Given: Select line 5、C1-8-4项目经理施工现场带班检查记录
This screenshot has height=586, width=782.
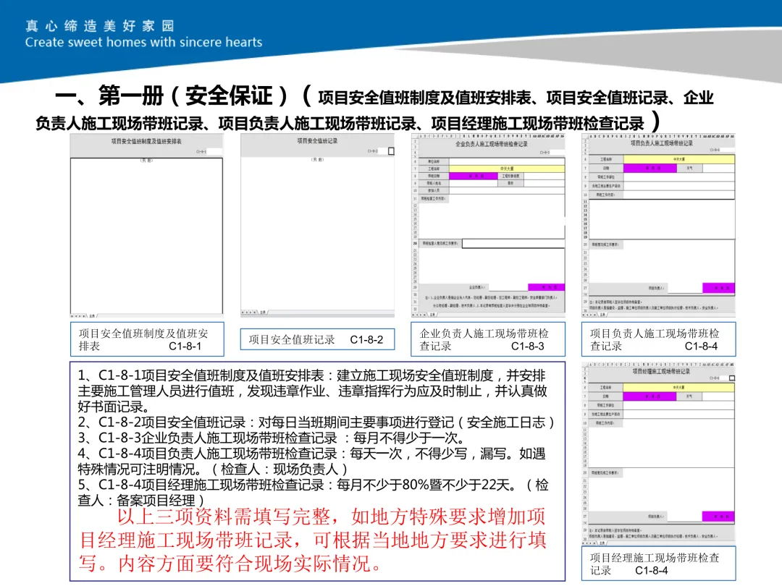Looking at the screenshot, I should (x=314, y=493).
